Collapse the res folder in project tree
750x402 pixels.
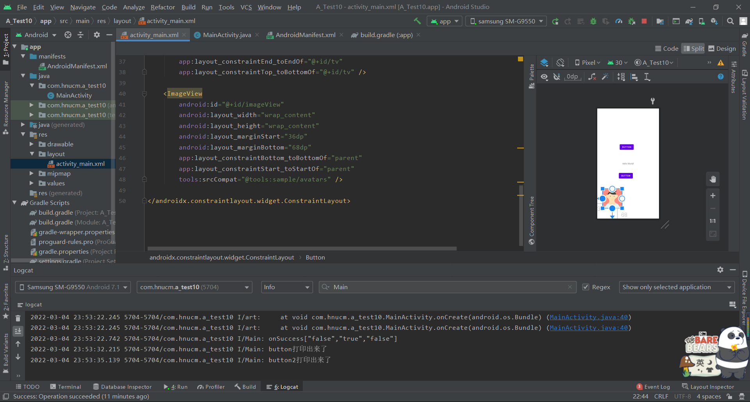pyautogui.click(x=23, y=134)
